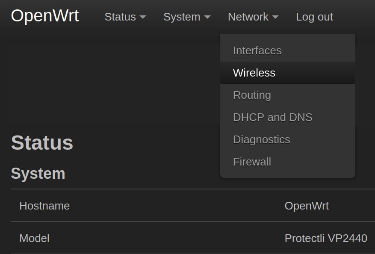Click the OpenWrt brand logo link
The image size is (375, 254).
pos(45,16)
